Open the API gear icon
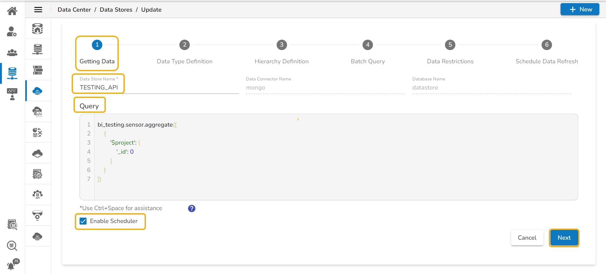The width and height of the screenshot is (606, 274). (x=38, y=195)
